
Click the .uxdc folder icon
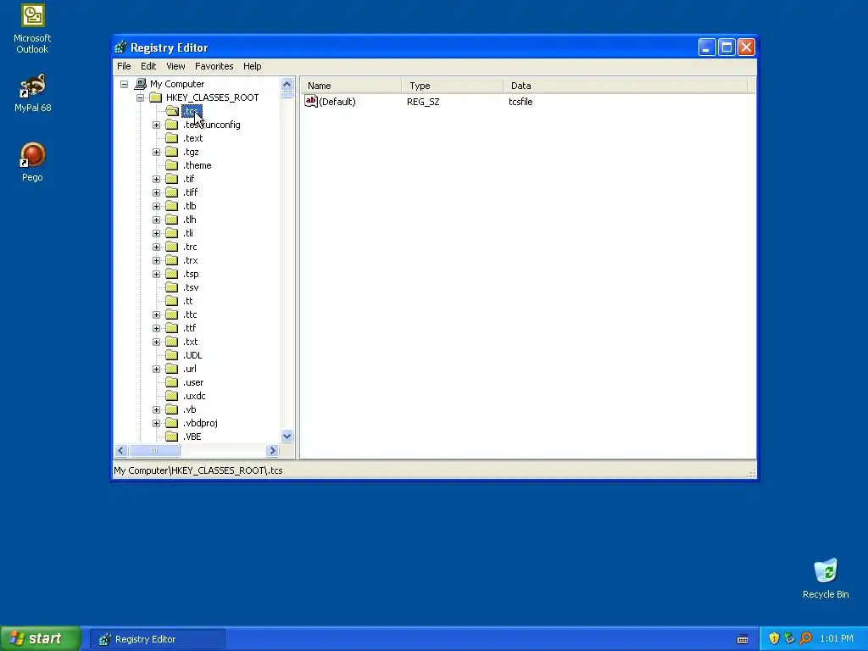point(171,396)
